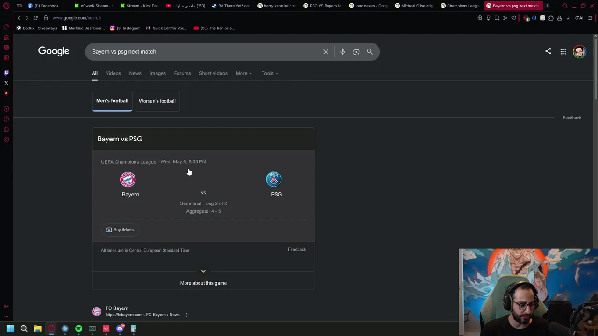
Task: Open the FC Bayern search result link
Action: 117,308
